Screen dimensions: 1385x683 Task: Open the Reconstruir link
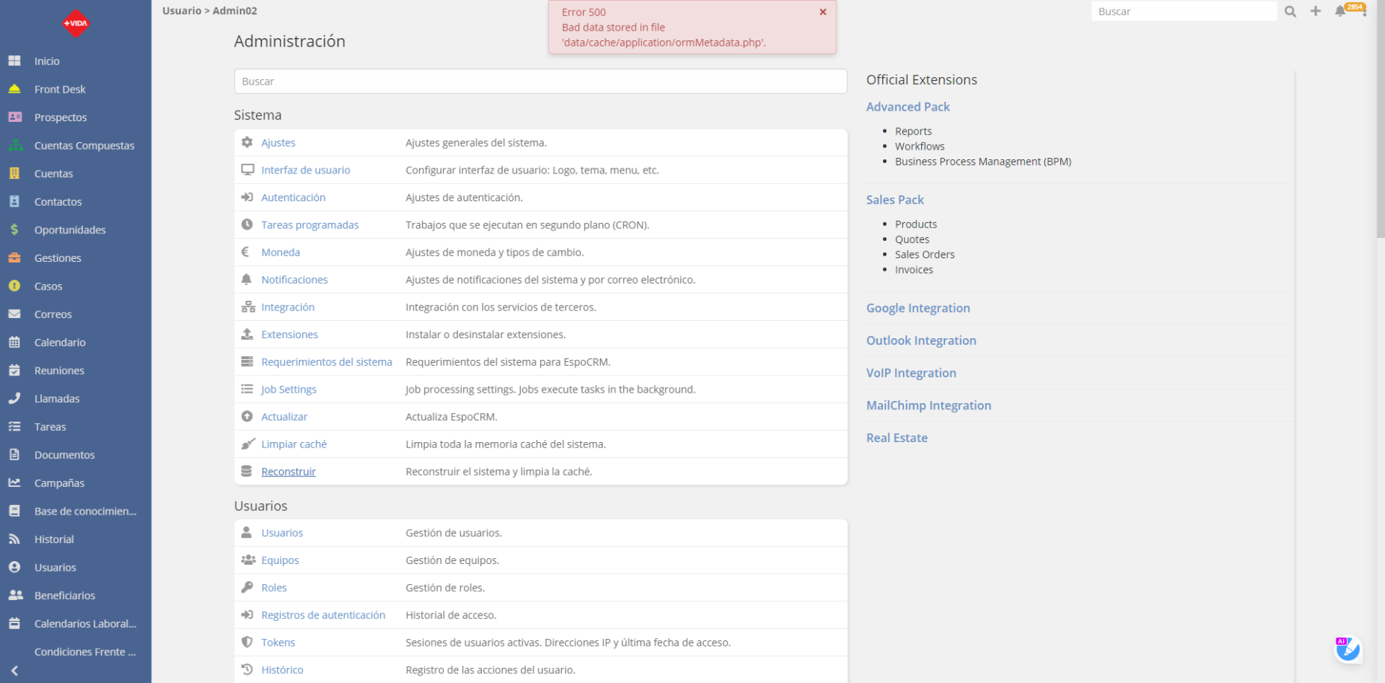point(288,472)
